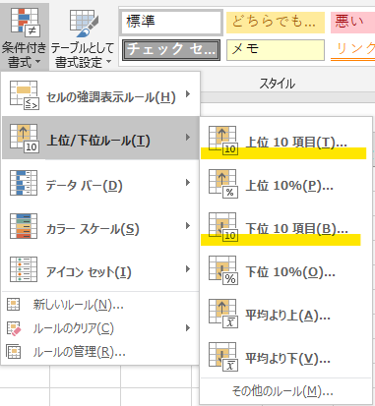Click the 条件付き書式 ribbon icon
The height and width of the screenshot is (406, 375).
(x=26, y=22)
